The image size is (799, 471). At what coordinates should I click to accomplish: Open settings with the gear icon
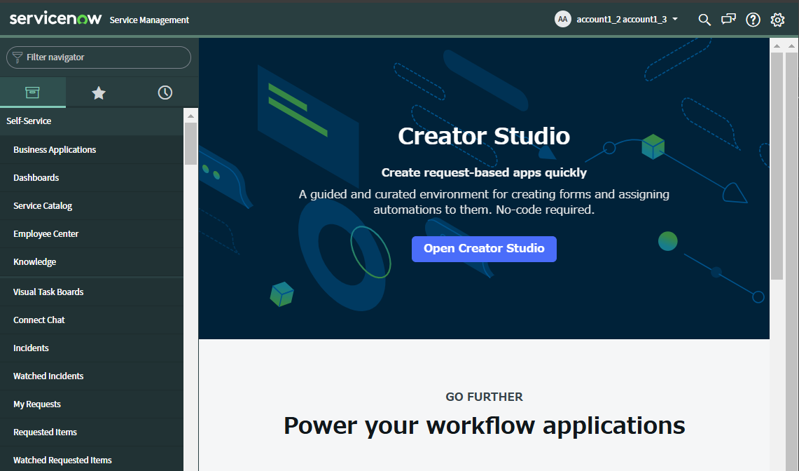(x=777, y=20)
